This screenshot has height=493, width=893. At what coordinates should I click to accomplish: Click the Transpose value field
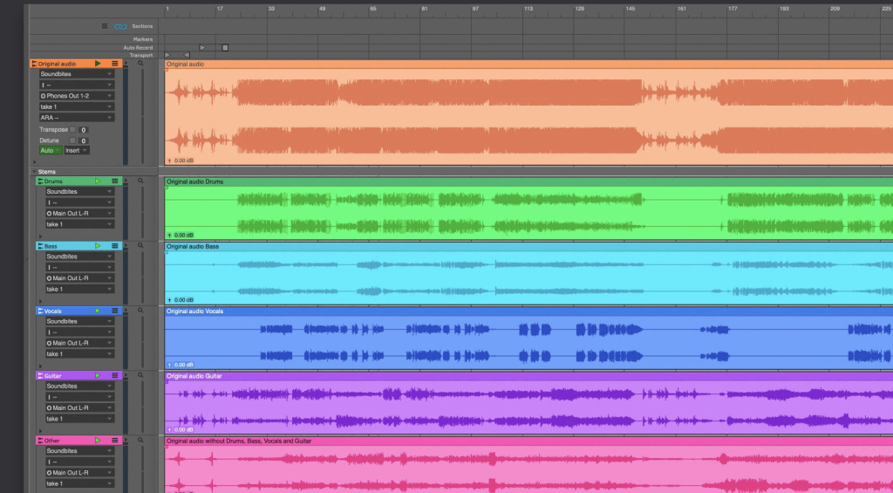click(83, 130)
